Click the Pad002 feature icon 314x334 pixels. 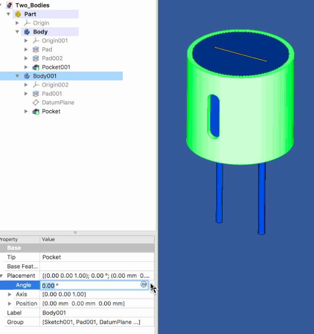point(36,58)
